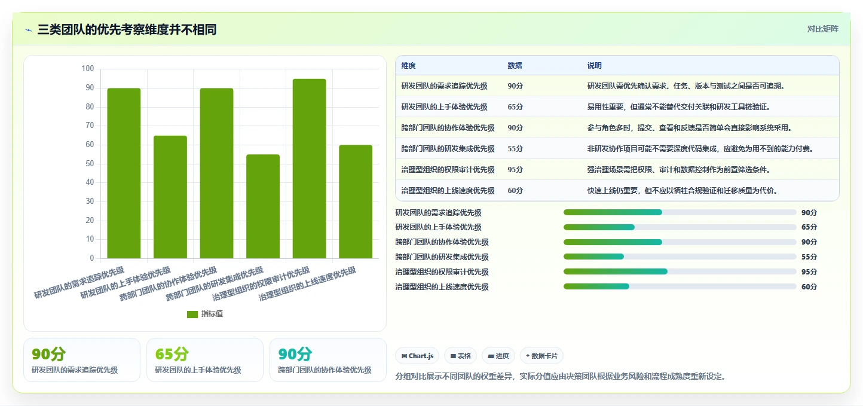Select the footnote starting 分组对比展示不同团队
863x406 pixels.
pyautogui.click(x=560, y=377)
